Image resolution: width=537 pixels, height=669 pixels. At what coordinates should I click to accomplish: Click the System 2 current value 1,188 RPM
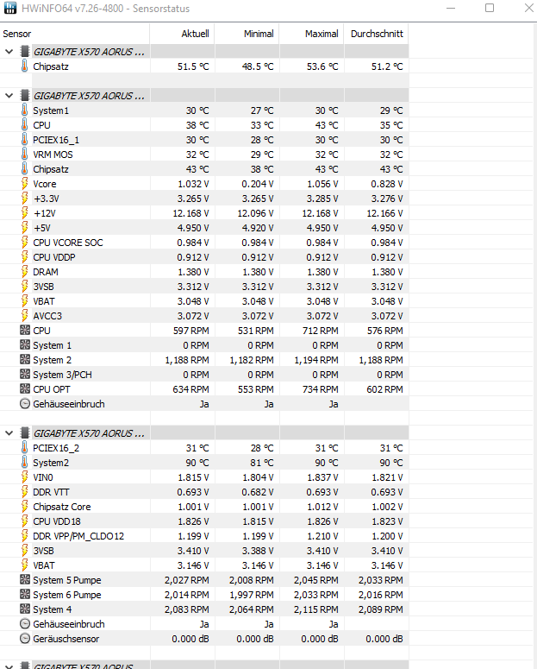tap(187, 360)
